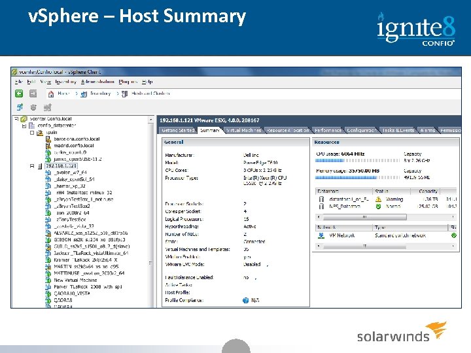Click the green Back navigation arrow
Image resolution: width=471 pixels, height=353 pixels.
[19, 93]
